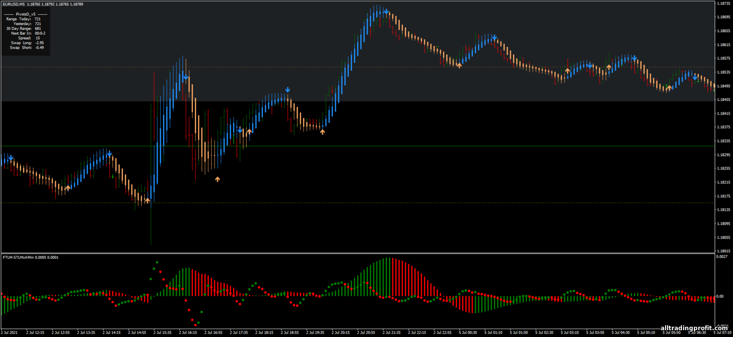The height and width of the screenshot is (337, 733).
Task: Click the 2 Jul 14:55 time label
Action: tap(137, 333)
